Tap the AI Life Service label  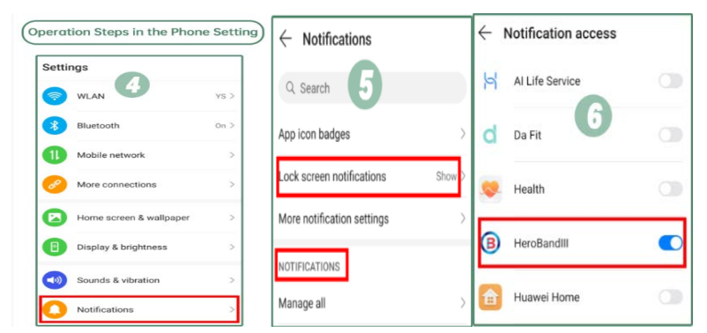547,81
